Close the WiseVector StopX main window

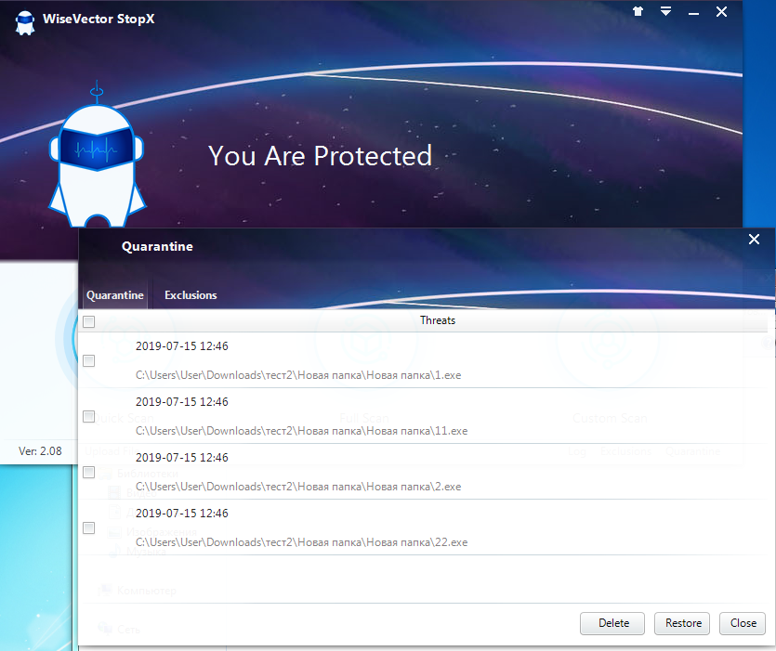click(x=721, y=12)
